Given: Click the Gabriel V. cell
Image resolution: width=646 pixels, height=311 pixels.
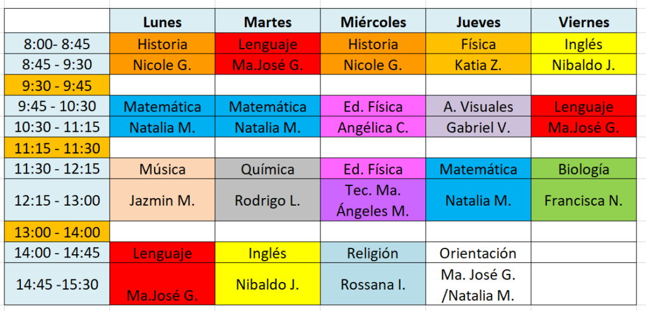Looking at the screenshot, I should click(x=478, y=127).
